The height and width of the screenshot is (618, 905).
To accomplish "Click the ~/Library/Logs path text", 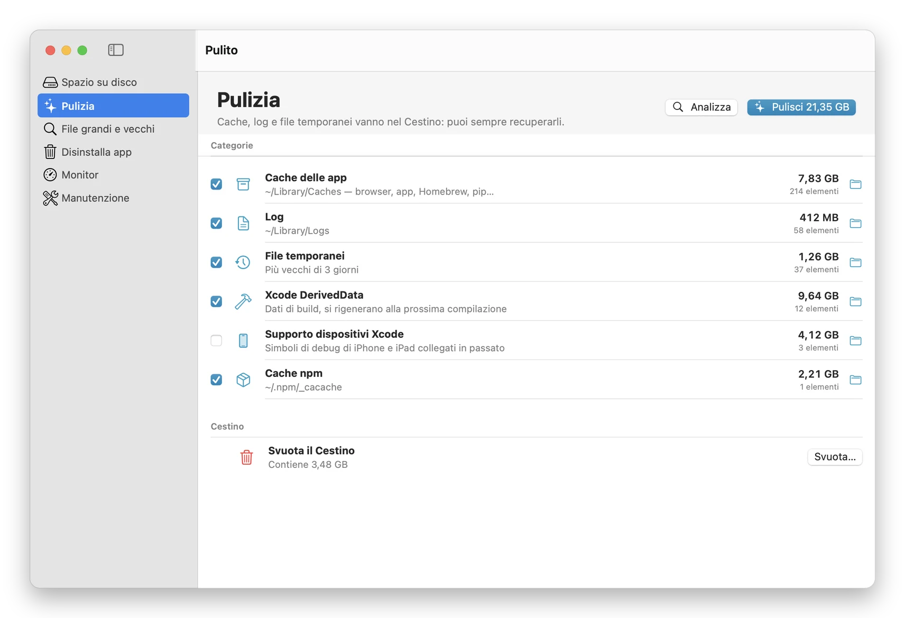I will (297, 230).
